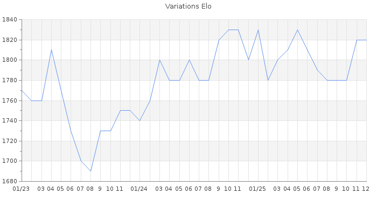Image resolution: width=377 pixels, height=215 pixels.
Task: Select the 01/24 x-axis date label
Action: tap(139, 189)
